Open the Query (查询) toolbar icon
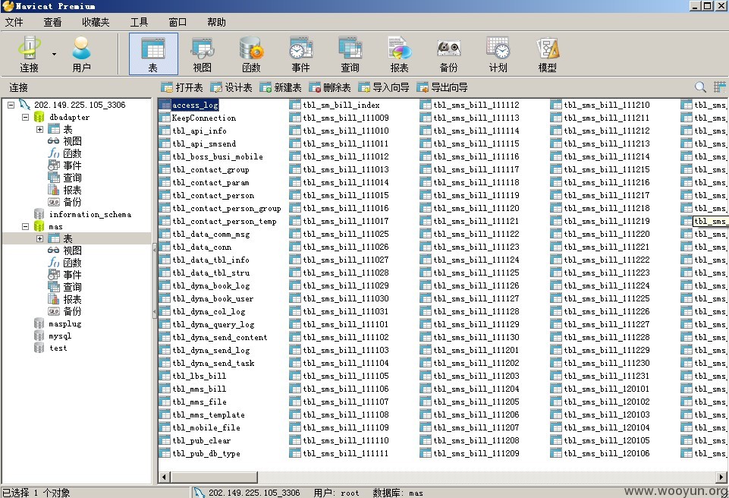The width and height of the screenshot is (729, 498). (x=350, y=54)
